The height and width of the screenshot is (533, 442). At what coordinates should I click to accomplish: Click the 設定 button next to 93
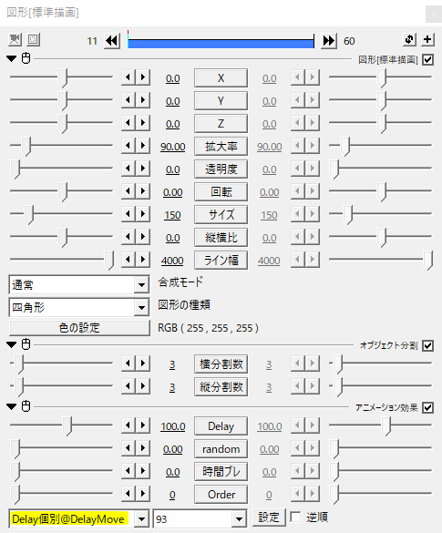(x=269, y=518)
